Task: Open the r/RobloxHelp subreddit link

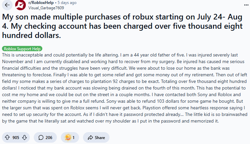Action: (42, 3)
